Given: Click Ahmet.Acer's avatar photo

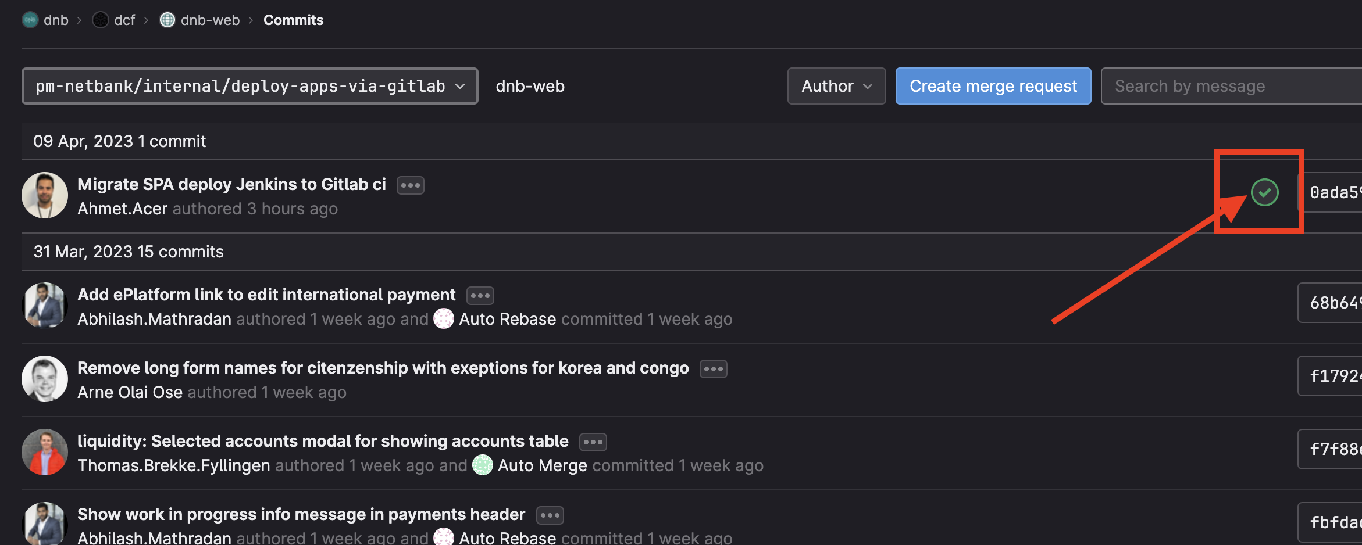Looking at the screenshot, I should pyautogui.click(x=45, y=195).
